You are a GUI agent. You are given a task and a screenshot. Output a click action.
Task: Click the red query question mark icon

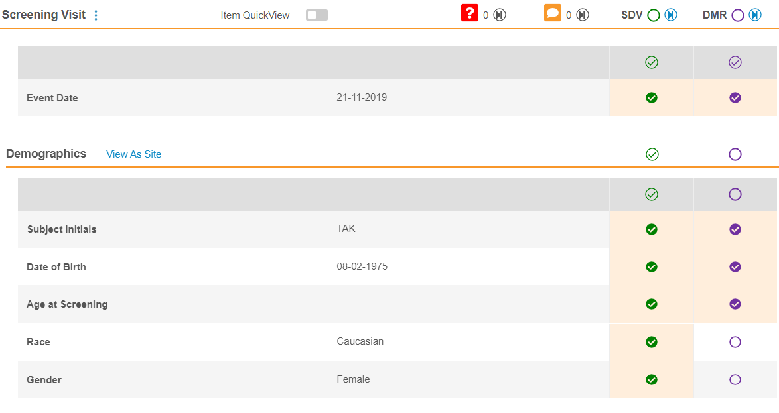[x=470, y=13]
